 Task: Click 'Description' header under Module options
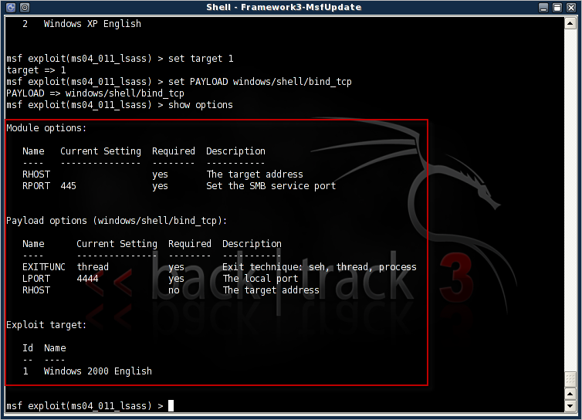(235, 151)
